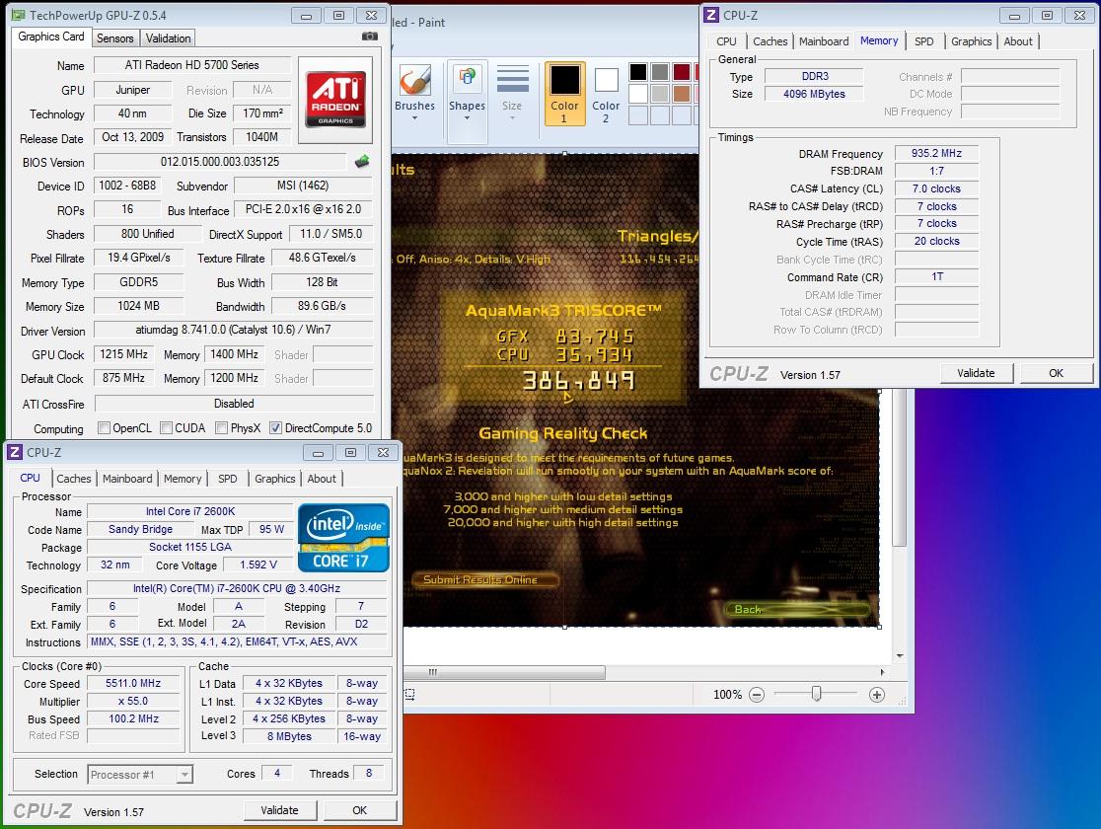Expand Brushes dropdown arrow in Paint
This screenshot has height=829, width=1101.
[x=415, y=118]
